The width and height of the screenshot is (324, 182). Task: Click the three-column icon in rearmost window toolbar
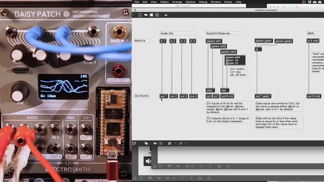[x=200, y=178]
